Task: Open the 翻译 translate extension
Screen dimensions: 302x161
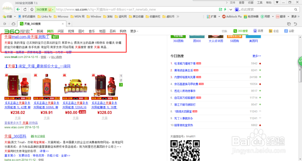Action: tap(281, 17)
